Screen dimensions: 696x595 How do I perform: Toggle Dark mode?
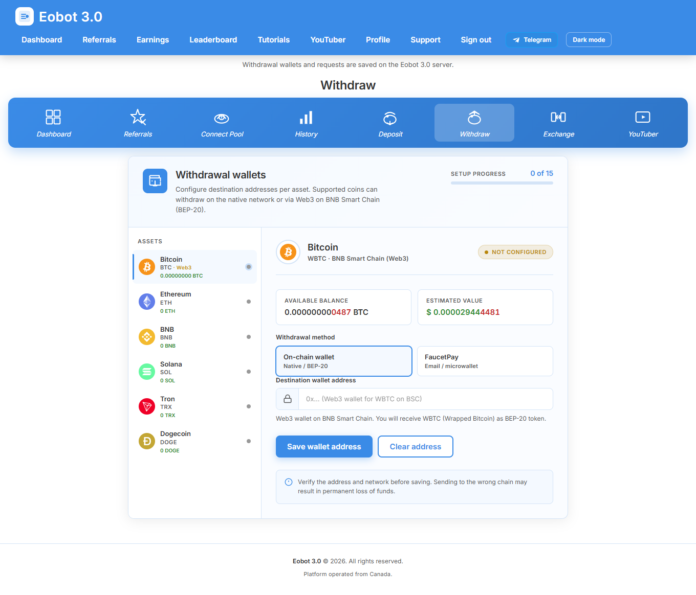point(589,40)
